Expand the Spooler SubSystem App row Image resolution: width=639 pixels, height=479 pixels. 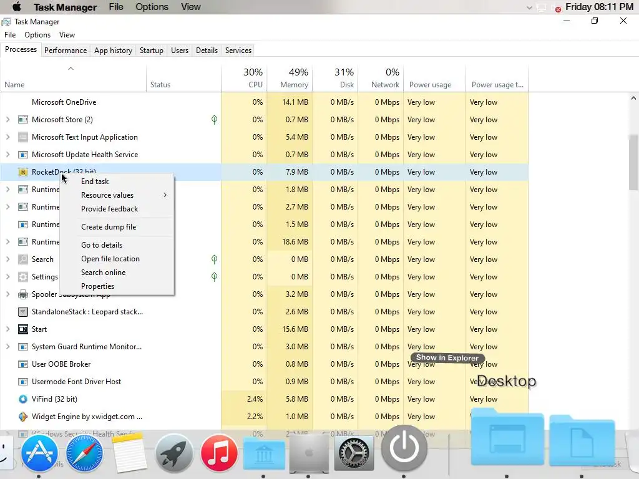coord(7,294)
